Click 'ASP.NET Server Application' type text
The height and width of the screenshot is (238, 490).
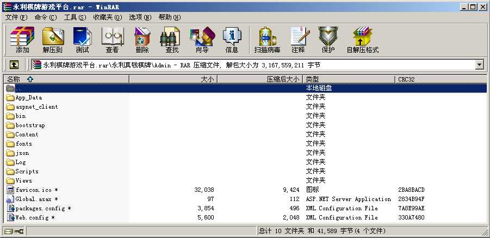349,199
